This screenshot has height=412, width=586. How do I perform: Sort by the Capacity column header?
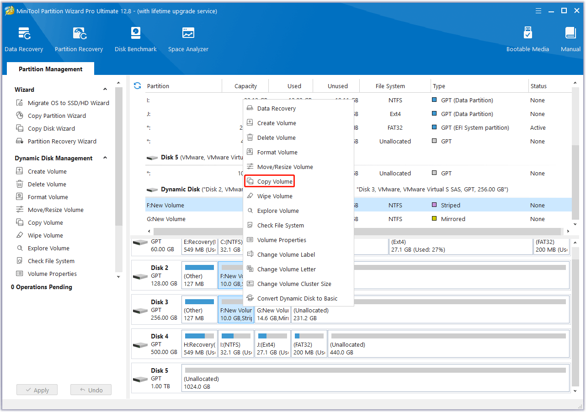(x=245, y=86)
